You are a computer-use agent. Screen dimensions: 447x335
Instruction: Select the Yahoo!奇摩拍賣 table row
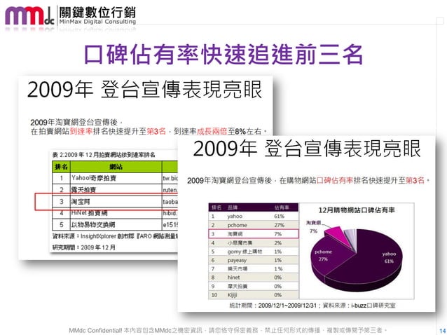115,178
